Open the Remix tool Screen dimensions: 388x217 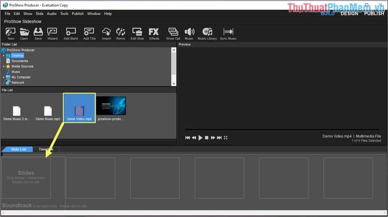pos(120,34)
